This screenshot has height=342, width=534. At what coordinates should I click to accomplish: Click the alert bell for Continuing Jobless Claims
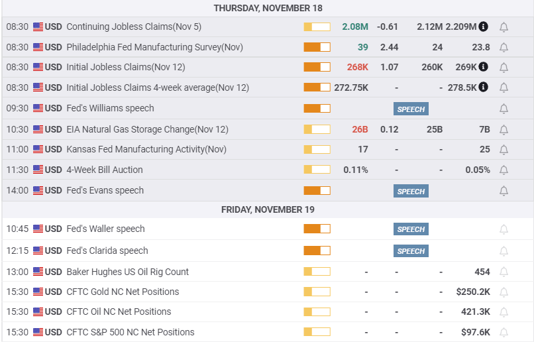[x=504, y=27]
